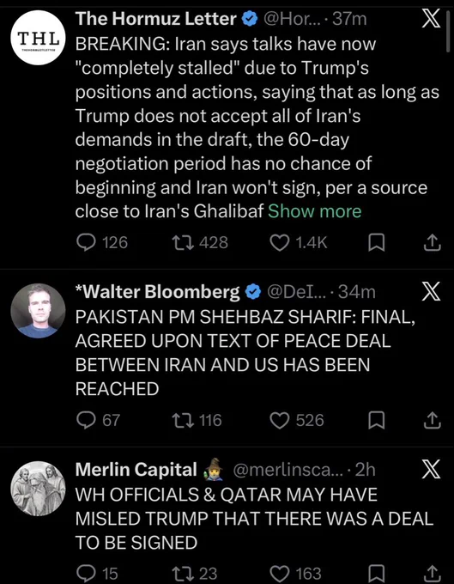Expand post with Show more link
454x584 pixels.
pyautogui.click(x=315, y=211)
